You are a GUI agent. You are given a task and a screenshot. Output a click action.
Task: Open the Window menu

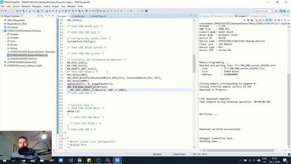[71, 6]
